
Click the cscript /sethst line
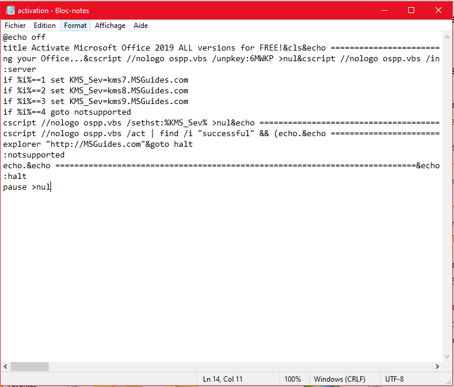[x=221, y=123]
